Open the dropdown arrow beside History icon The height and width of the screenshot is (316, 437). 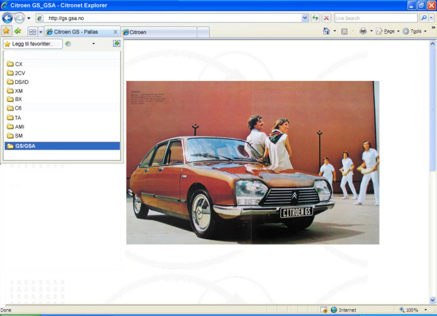[94, 44]
